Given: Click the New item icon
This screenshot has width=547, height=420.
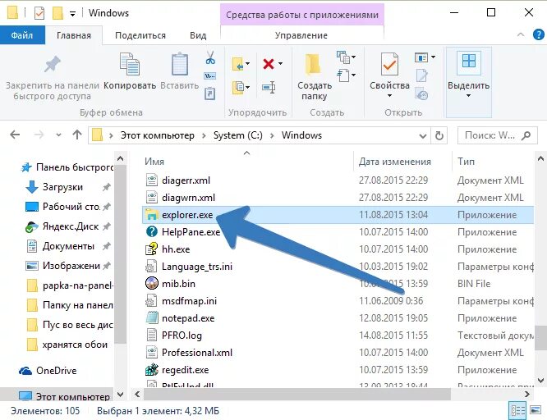Looking at the screenshot, I should 342,57.
